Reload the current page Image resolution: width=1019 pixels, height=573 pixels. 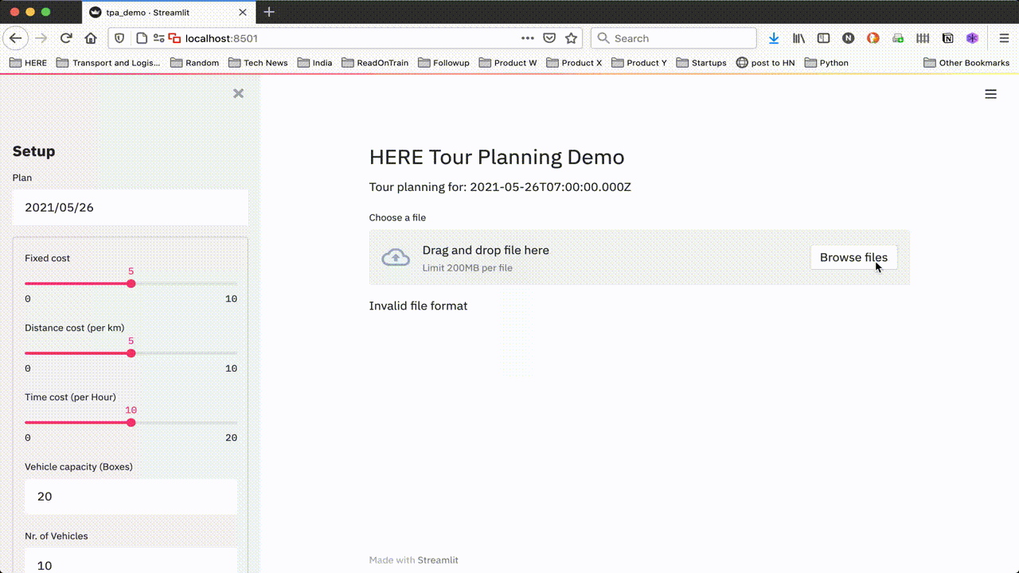coord(66,38)
